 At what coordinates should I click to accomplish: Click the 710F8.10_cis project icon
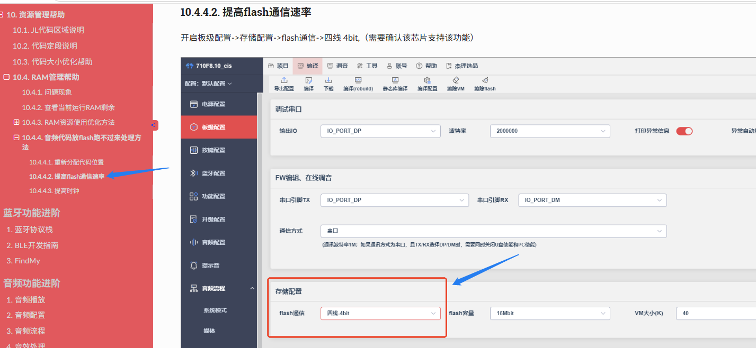[190, 66]
